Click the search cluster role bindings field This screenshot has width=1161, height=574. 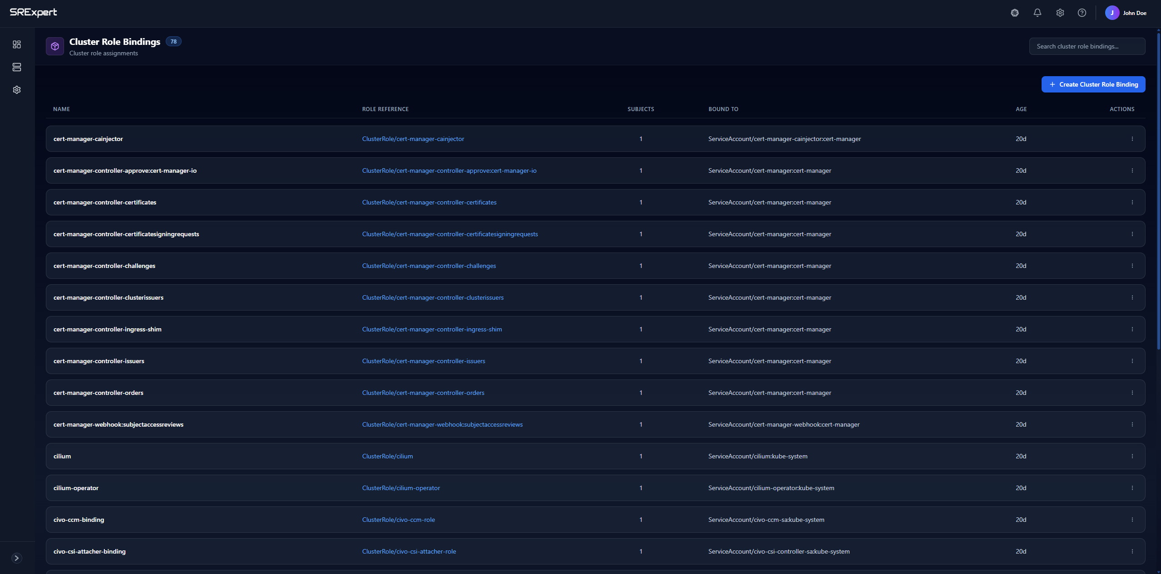(x=1087, y=46)
